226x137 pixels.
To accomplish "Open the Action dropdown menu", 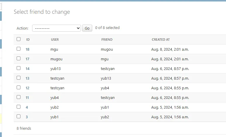I will point(56,28).
